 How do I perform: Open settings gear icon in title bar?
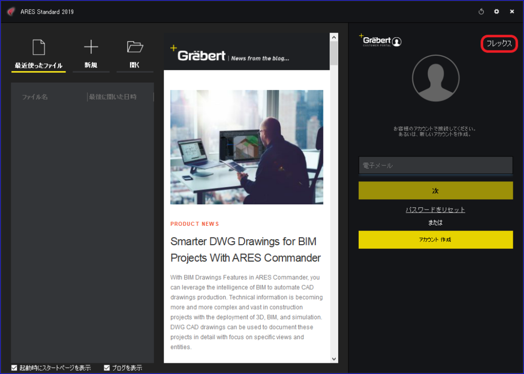(x=496, y=12)
